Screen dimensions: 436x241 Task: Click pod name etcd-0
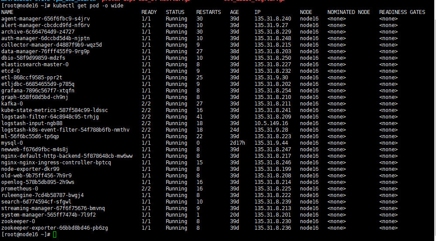click(x=10, y=71)
